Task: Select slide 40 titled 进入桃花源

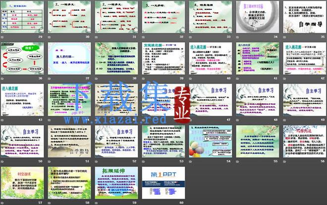Action: pyautogui.click(x=211, y=58)
